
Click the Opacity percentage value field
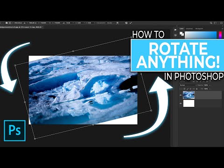coord(206,85)
